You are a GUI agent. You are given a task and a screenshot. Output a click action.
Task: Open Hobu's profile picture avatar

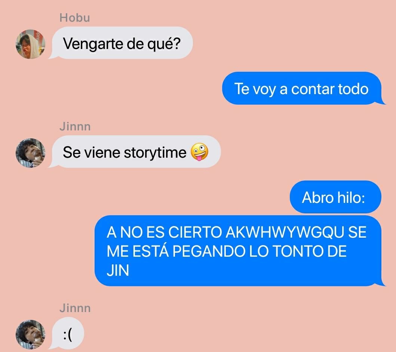(31, 44)
